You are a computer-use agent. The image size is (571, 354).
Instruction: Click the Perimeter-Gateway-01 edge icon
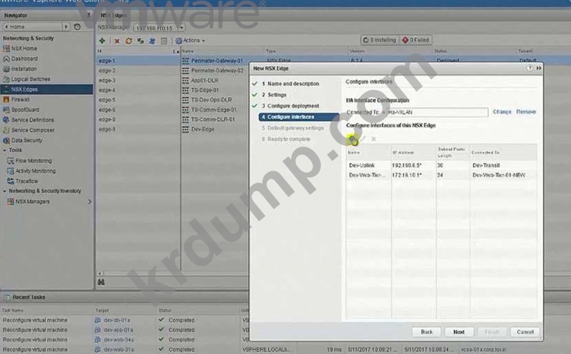point(186,61)
